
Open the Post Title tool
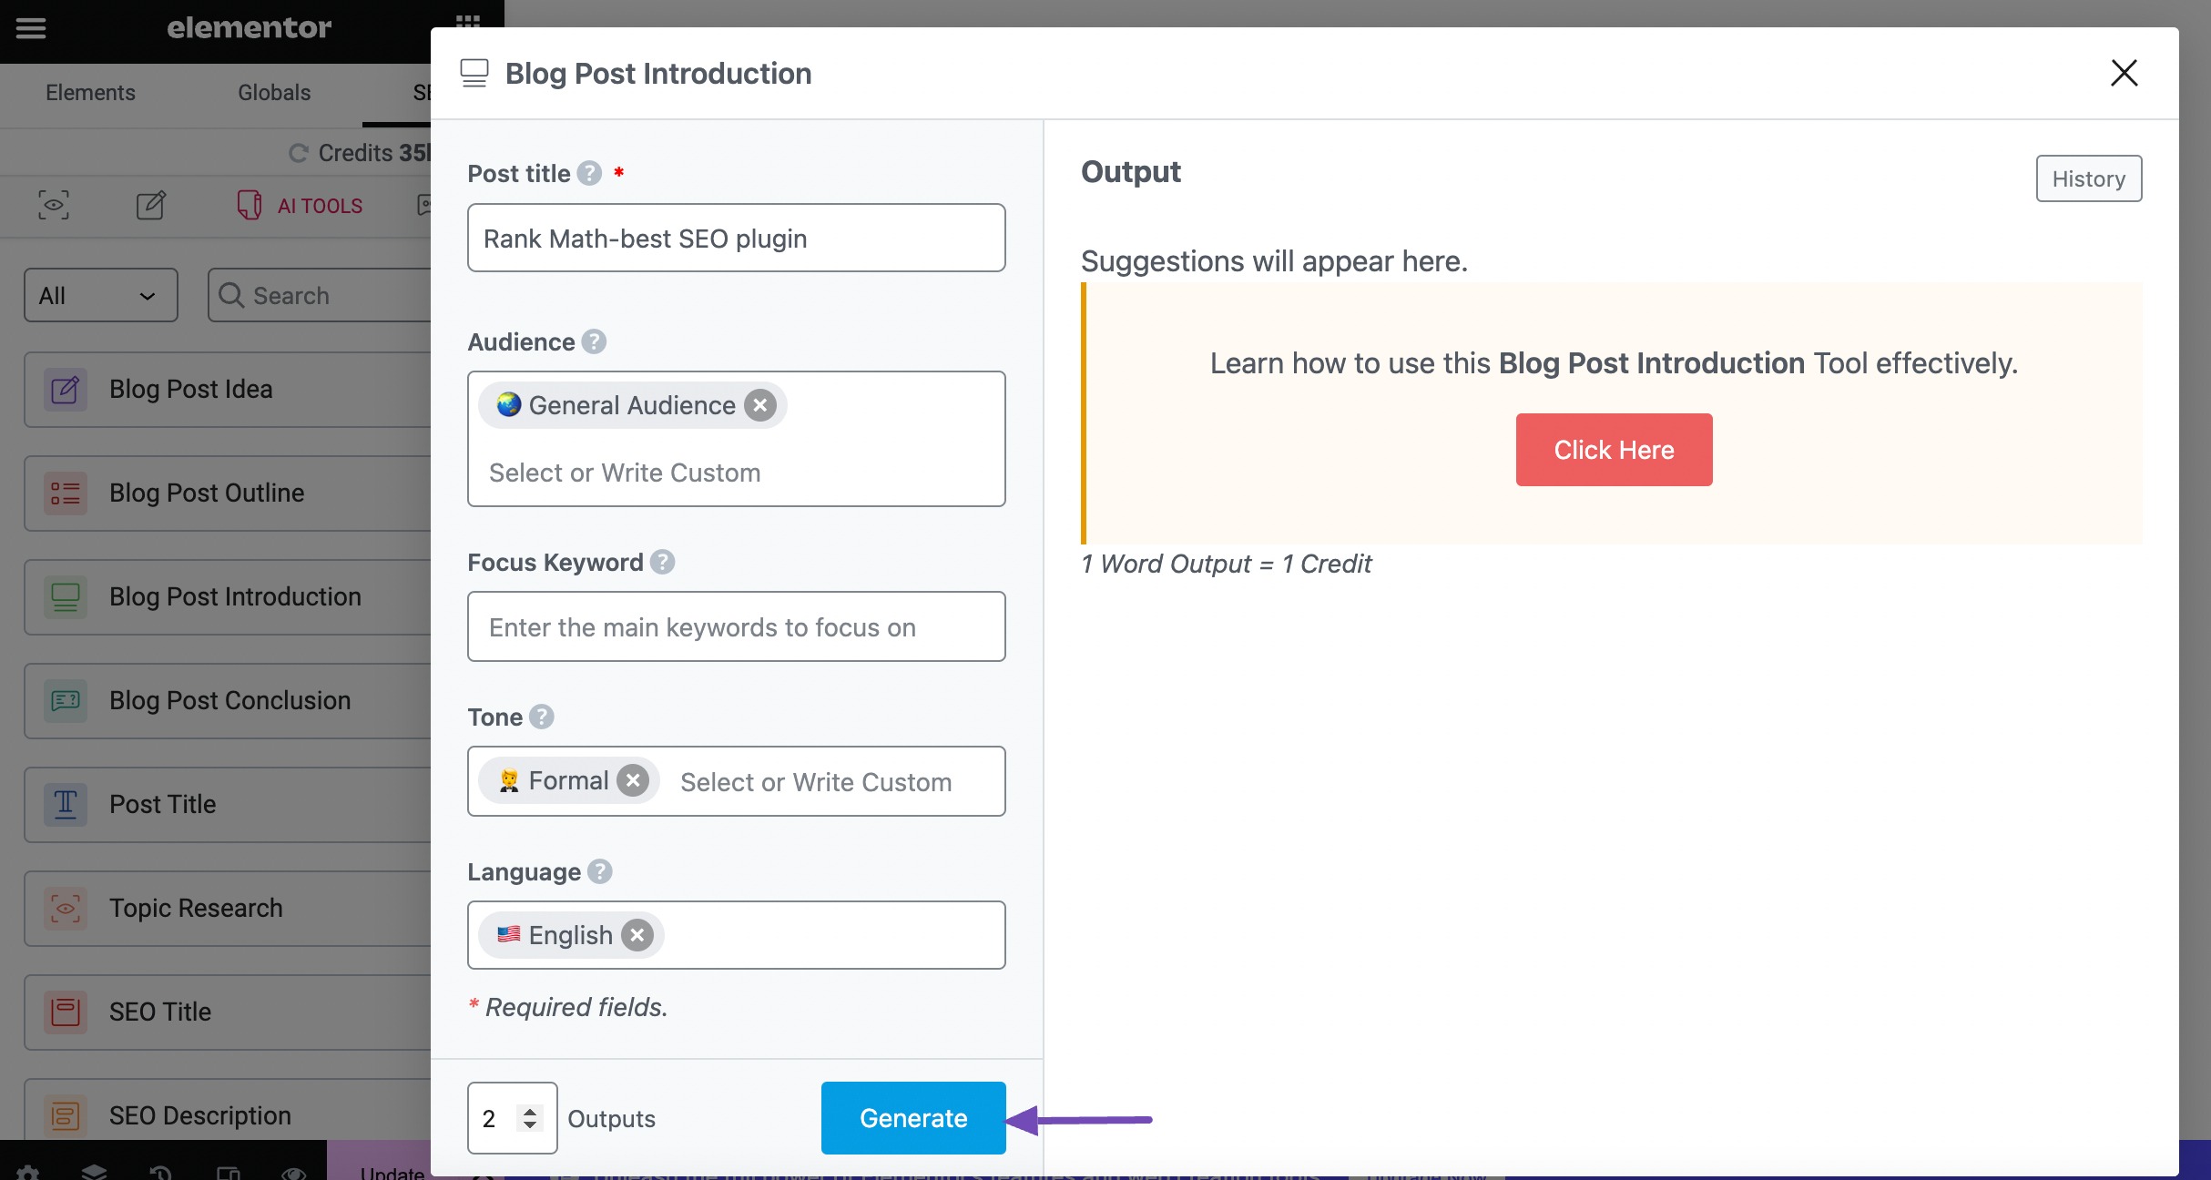click(228, 805)
